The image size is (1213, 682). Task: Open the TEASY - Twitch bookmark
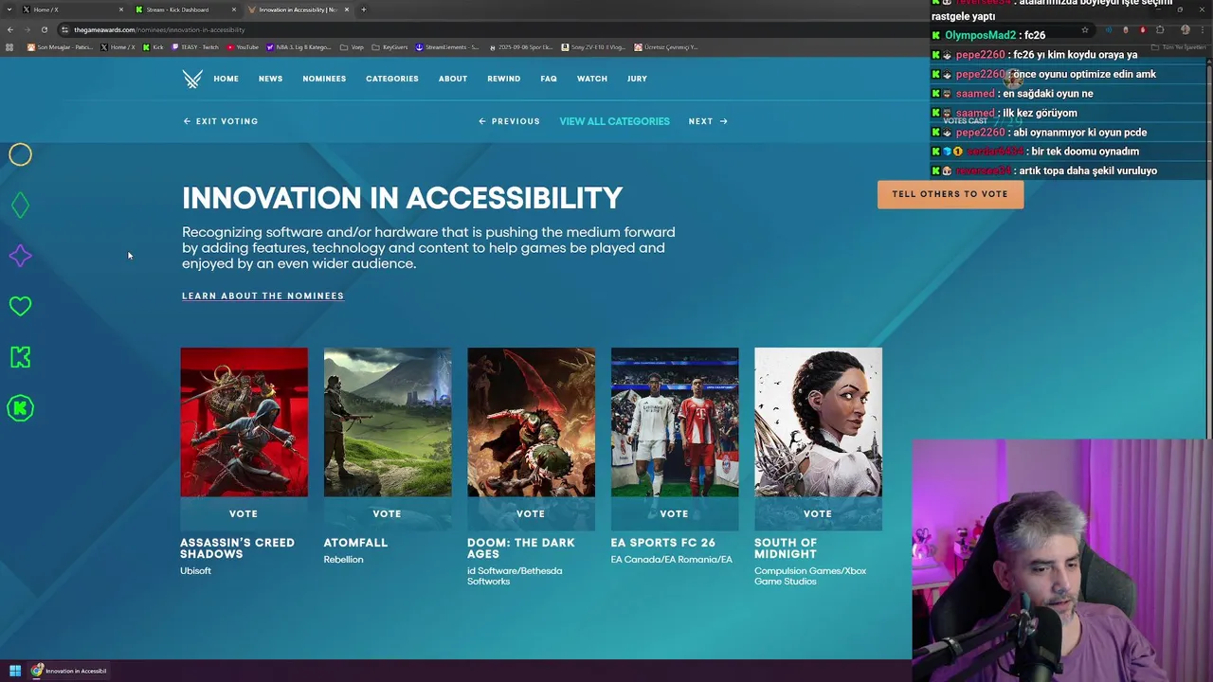[x=195, y=46]
